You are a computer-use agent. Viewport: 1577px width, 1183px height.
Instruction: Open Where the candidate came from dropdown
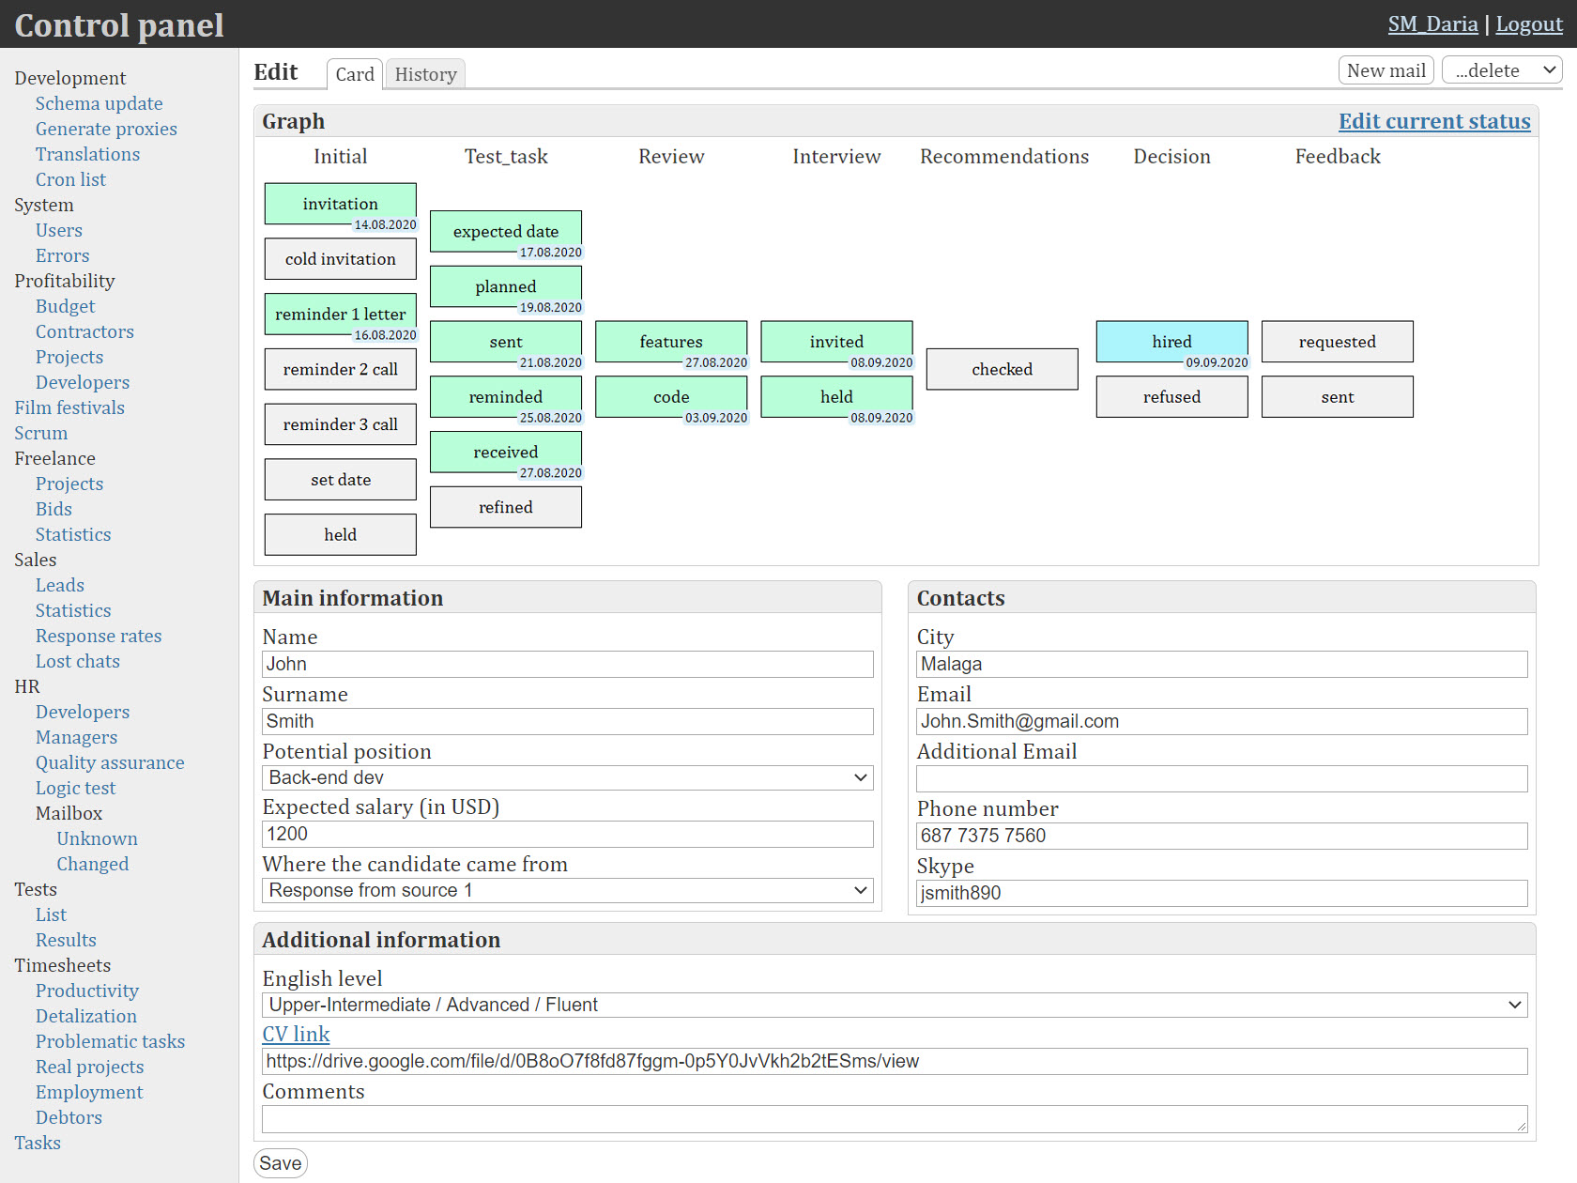(x=567, y=890)
